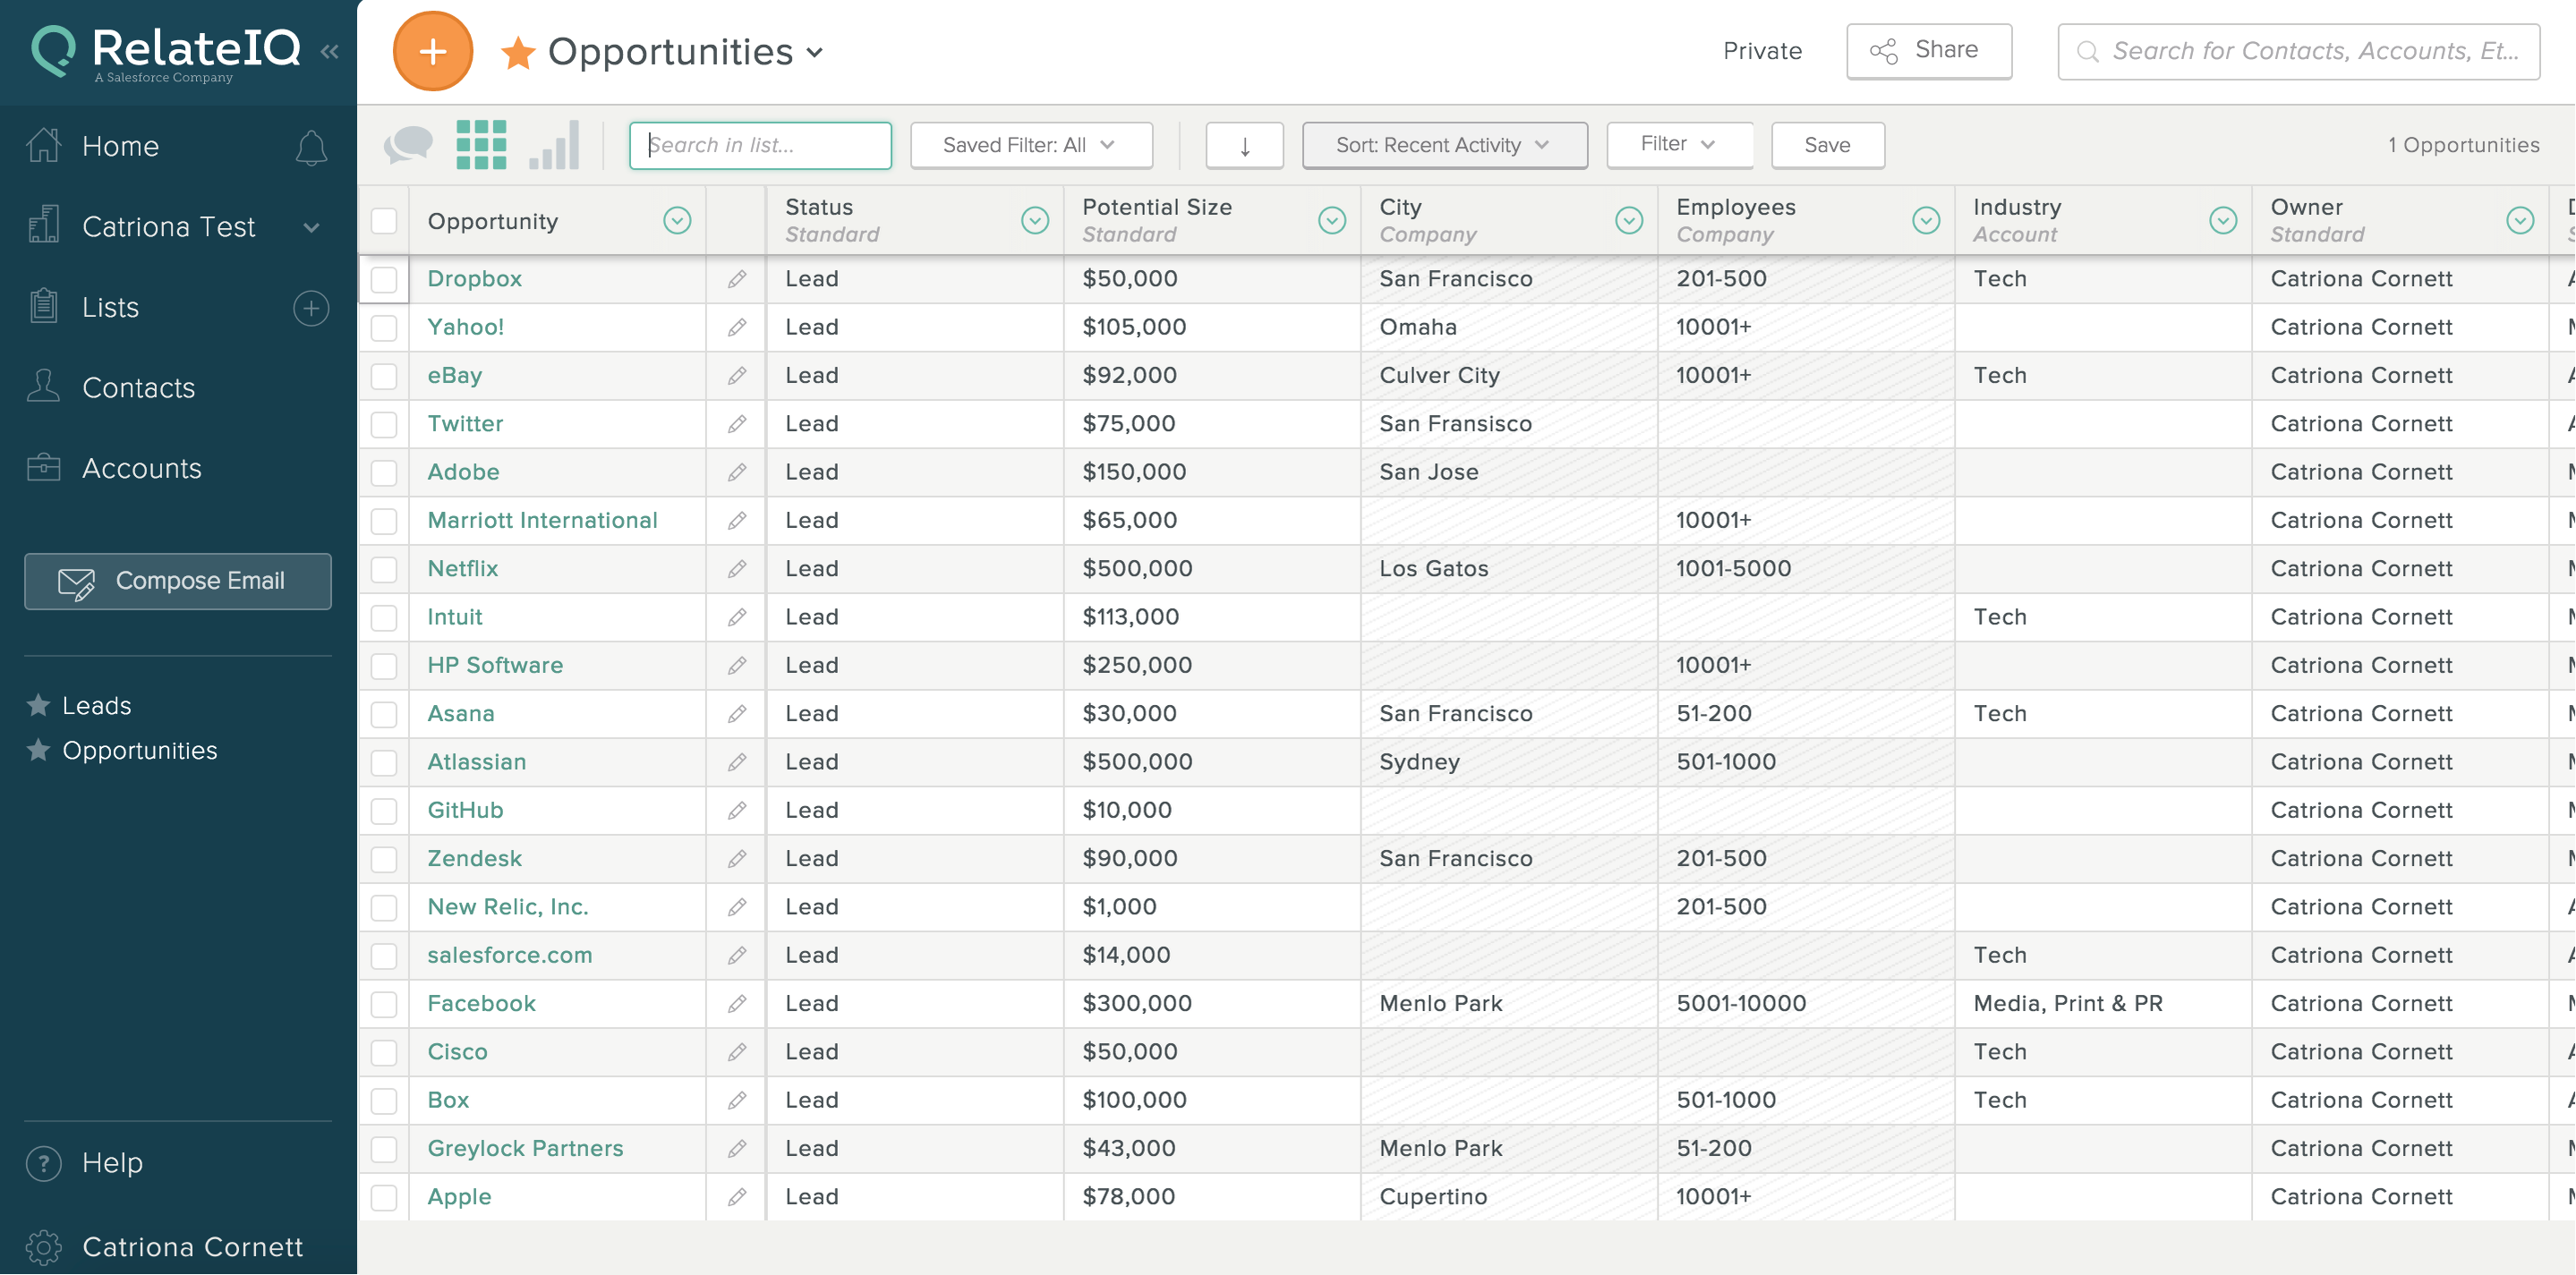2576x1275 pixels.
Task: Focus the Search in list field
Action: 760,146
